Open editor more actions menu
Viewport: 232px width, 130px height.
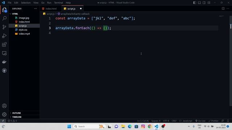[x=228, y=9]
